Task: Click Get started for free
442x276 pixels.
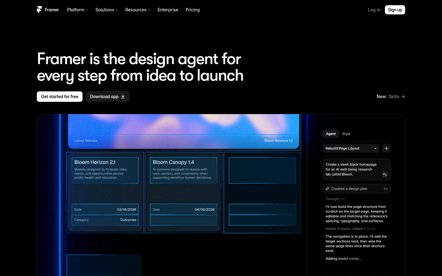Action: pyautogui.click(x=60, y=97)
